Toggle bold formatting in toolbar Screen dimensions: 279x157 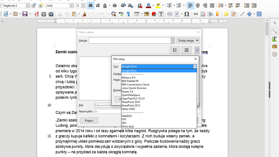[91, 6]
